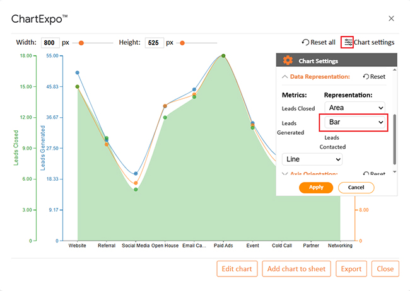Screen dimensions: 410x291
Task: Open Chart settings via the sliders icon
Action: [x=347, y=43]
